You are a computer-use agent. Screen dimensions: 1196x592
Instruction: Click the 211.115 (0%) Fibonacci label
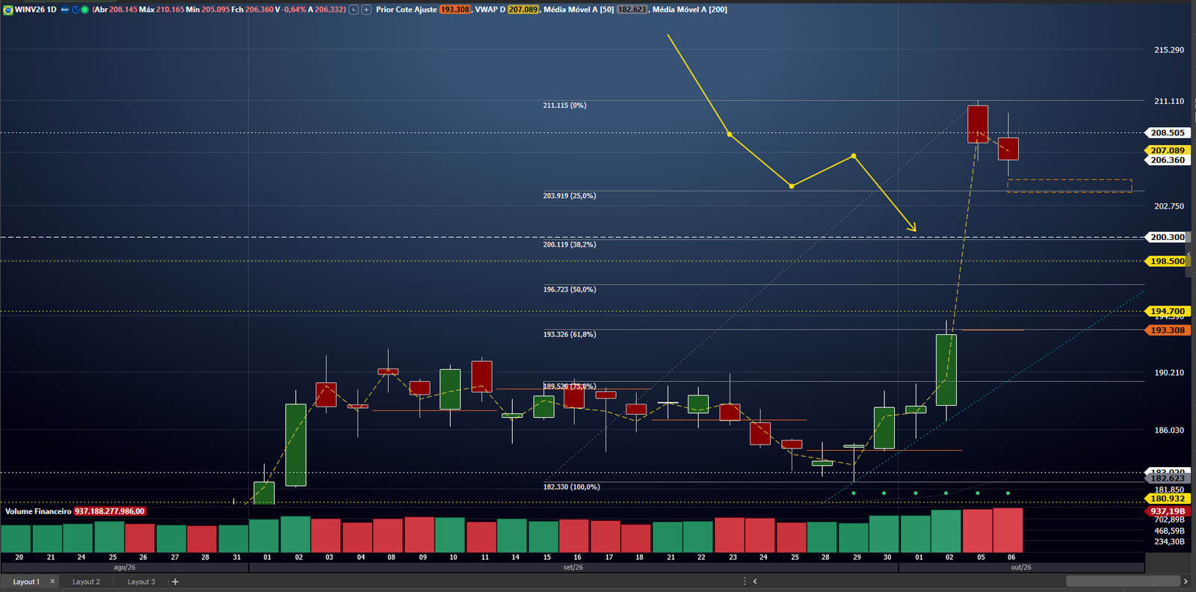[564, 105]
